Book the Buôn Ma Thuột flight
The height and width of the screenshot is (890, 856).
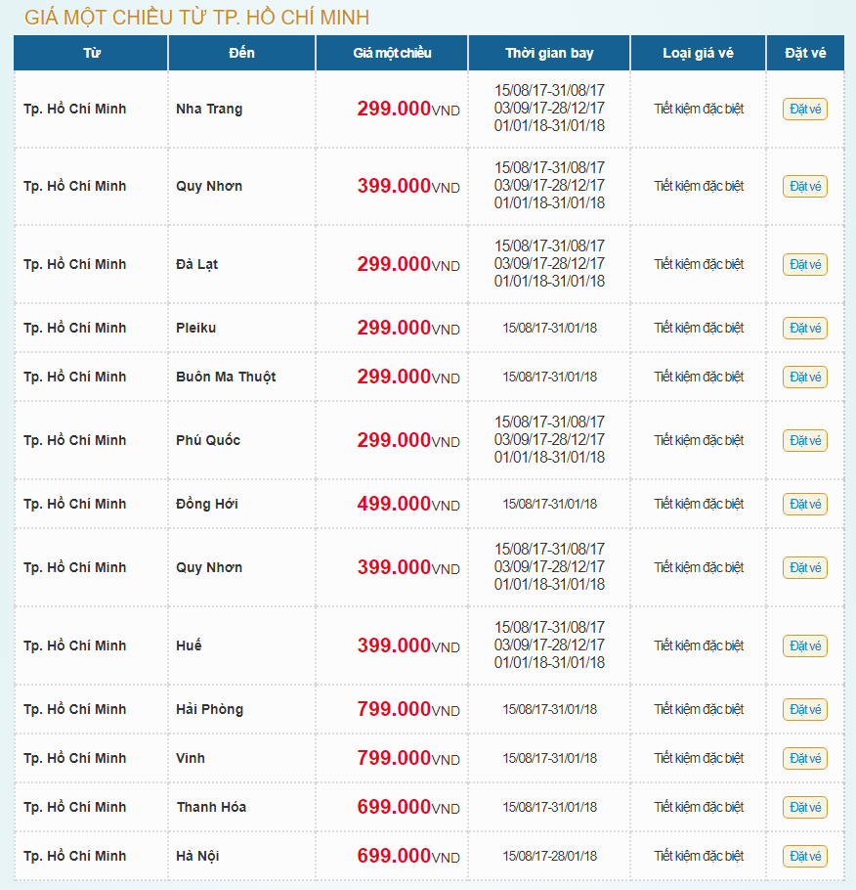(x=804, y=377)
